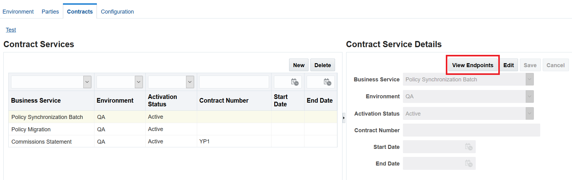Image resolution: width=572 pixels, height=180 pixels.
Task: Switch to the Configuration tab
Action: [x=117, y=11]
